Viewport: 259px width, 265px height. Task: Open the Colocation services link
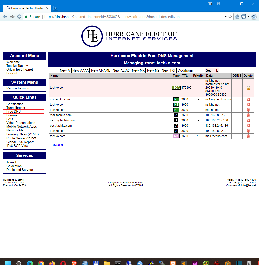click(14, 166)
